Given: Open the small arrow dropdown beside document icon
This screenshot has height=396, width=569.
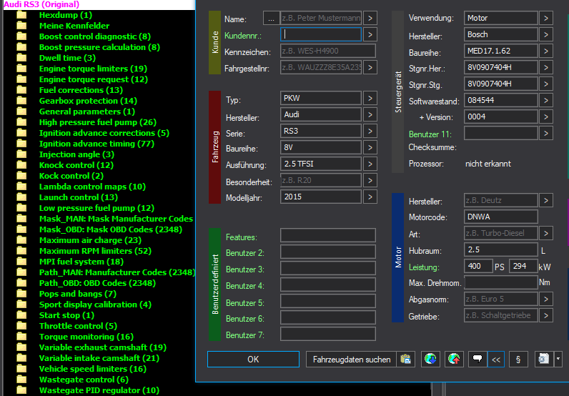Looking at the screenshot, I should coord(558,360).
